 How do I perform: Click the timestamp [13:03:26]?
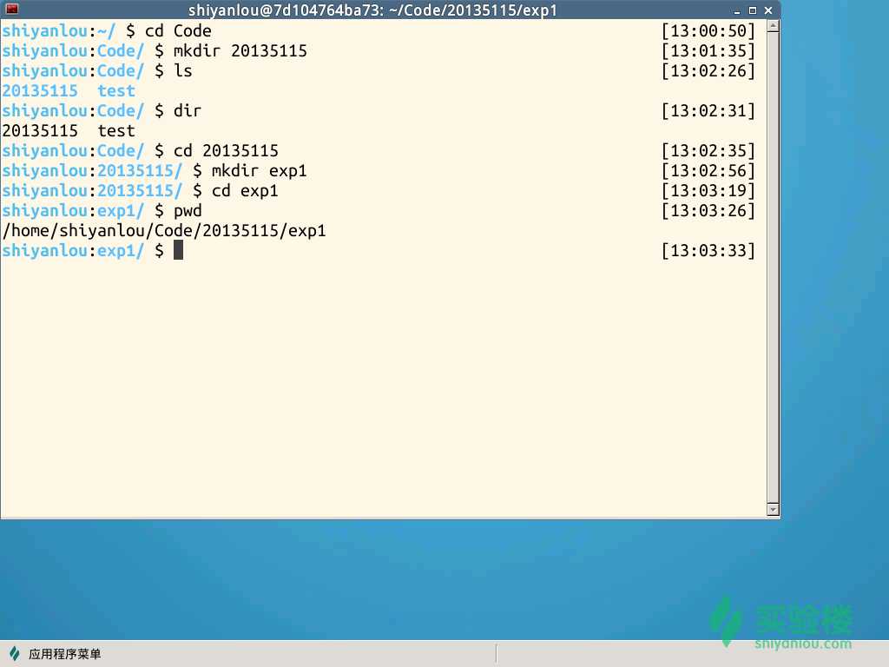click(x=708, y=211)
